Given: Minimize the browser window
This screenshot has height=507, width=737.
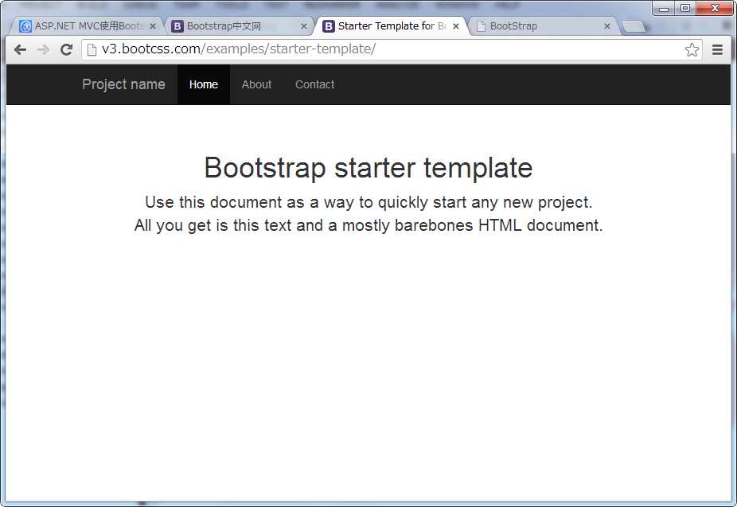Looking at the screenshot, I should [x=664, y=8].
